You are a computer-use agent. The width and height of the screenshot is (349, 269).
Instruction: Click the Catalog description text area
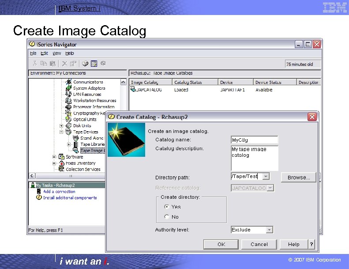coord(255,158)
